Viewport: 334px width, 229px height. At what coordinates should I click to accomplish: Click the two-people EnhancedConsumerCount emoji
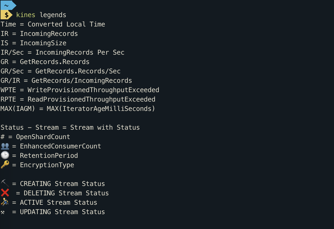click(5, 146)
